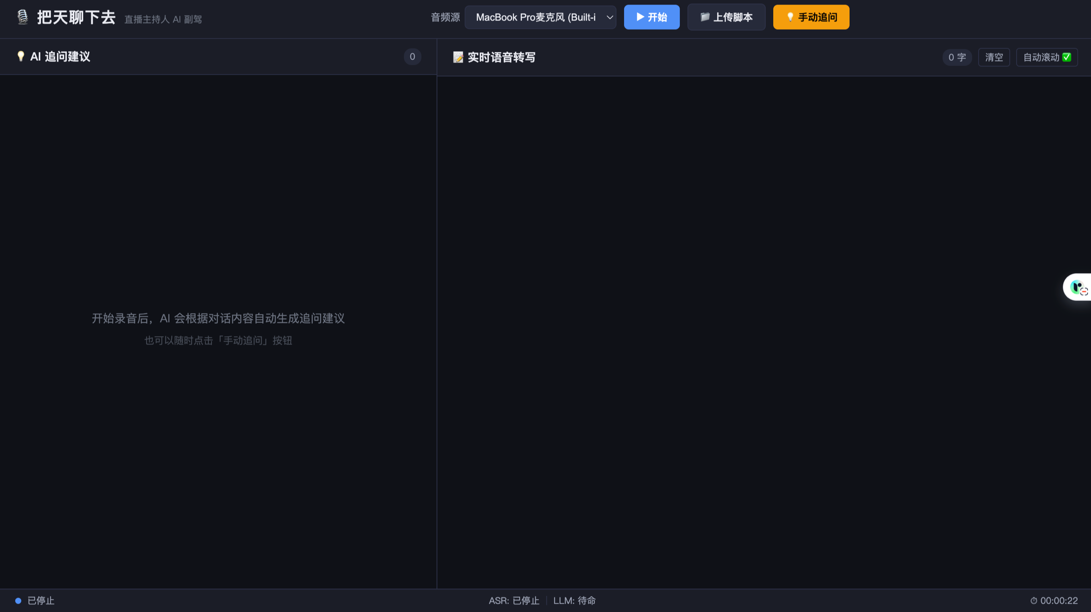The height and width of the screenshot is (612, 1091).
Task: Click the 实时语音转写 panel header
Action: coord(502,58)
